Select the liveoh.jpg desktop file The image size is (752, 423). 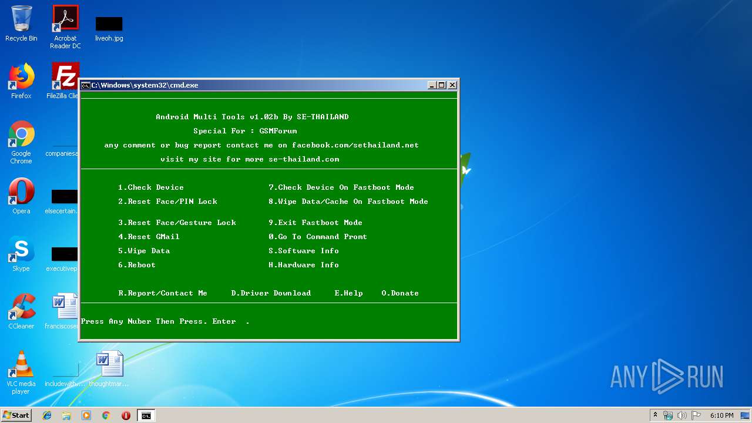(x=109, y=28)
